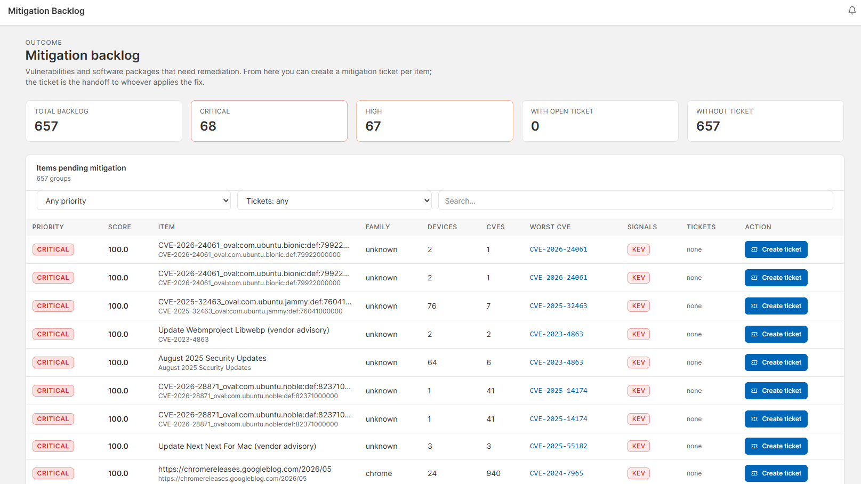
Task: Open the notifications bell icon
Action: [x=852, y=11]
